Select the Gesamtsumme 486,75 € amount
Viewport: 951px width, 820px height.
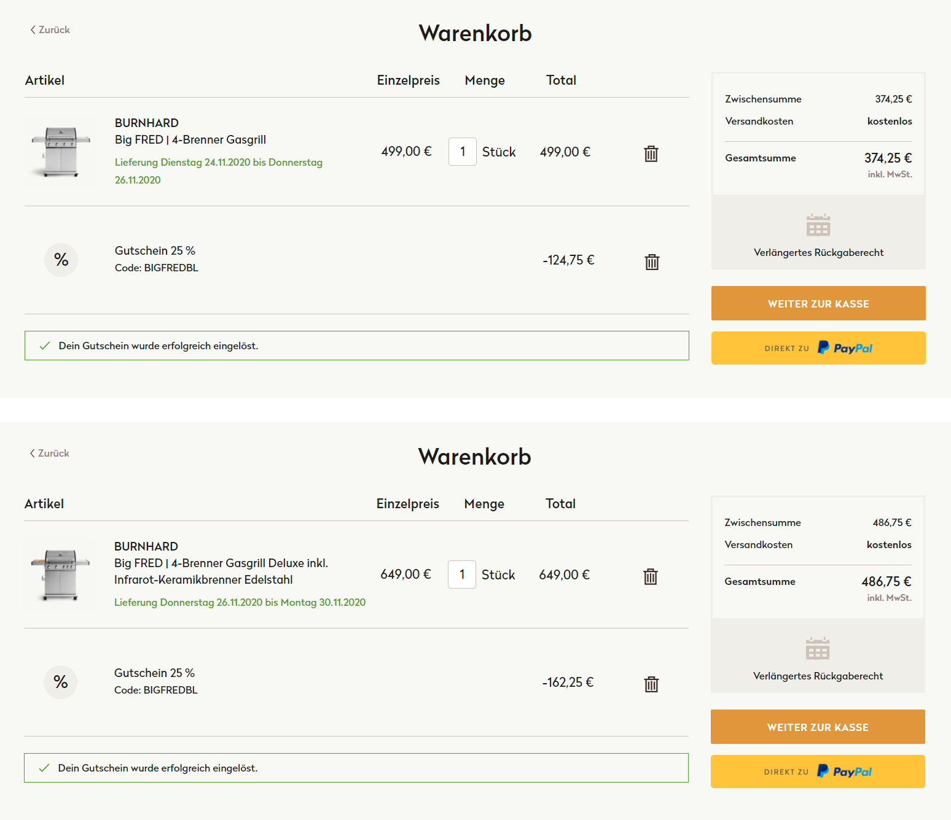coord(886,581)
